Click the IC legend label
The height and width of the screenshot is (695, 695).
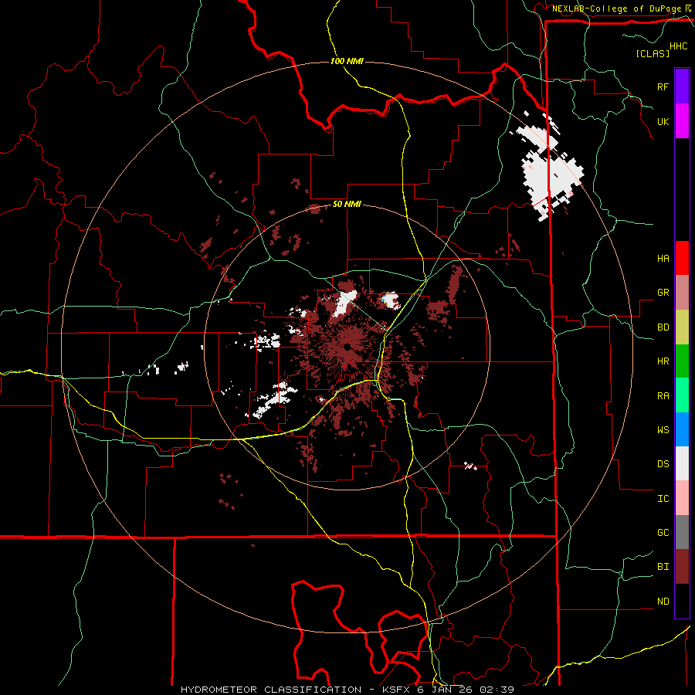(663, 499)
